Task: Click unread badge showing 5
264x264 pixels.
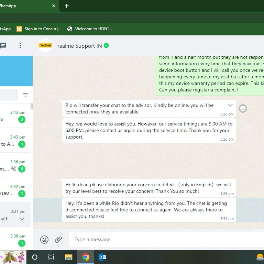Action: (x=22, y=169)
